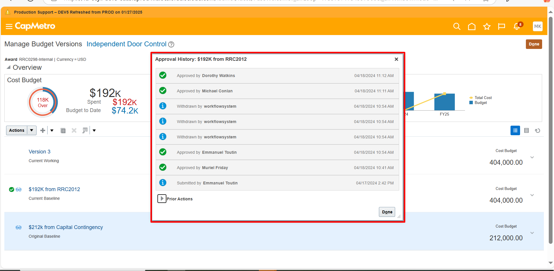Open notifications bell with 8 alerts
This screenshot has width=554, height=271.
pos(517,26)
